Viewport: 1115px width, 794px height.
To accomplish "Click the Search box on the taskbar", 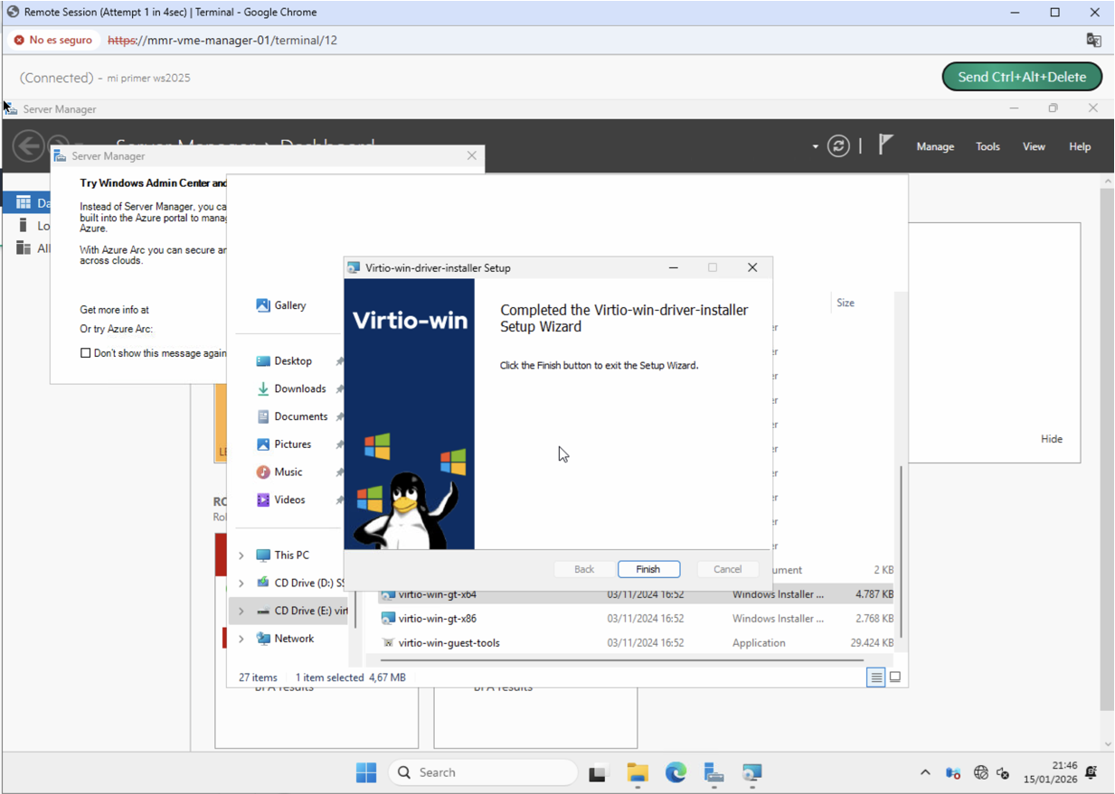I will click(482, 772).
